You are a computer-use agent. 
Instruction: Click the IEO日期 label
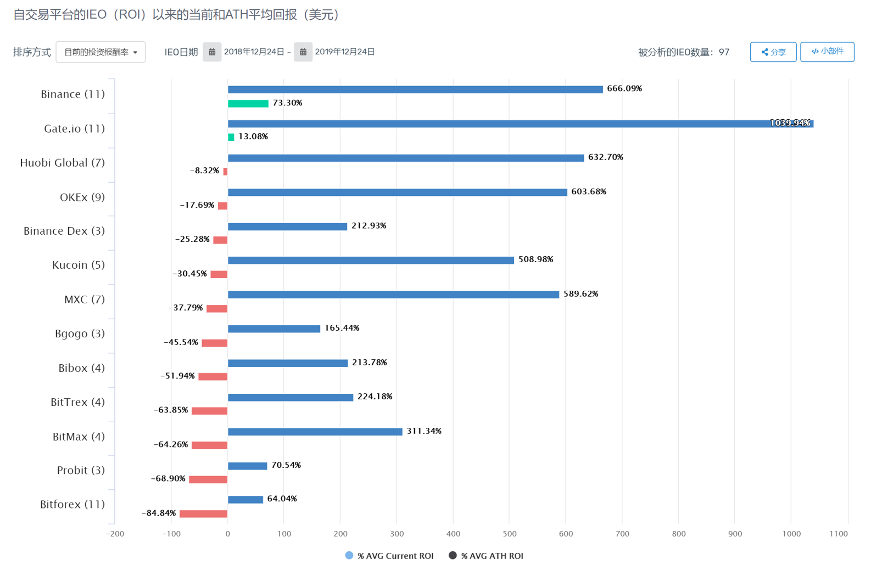(x=181, y=52)
